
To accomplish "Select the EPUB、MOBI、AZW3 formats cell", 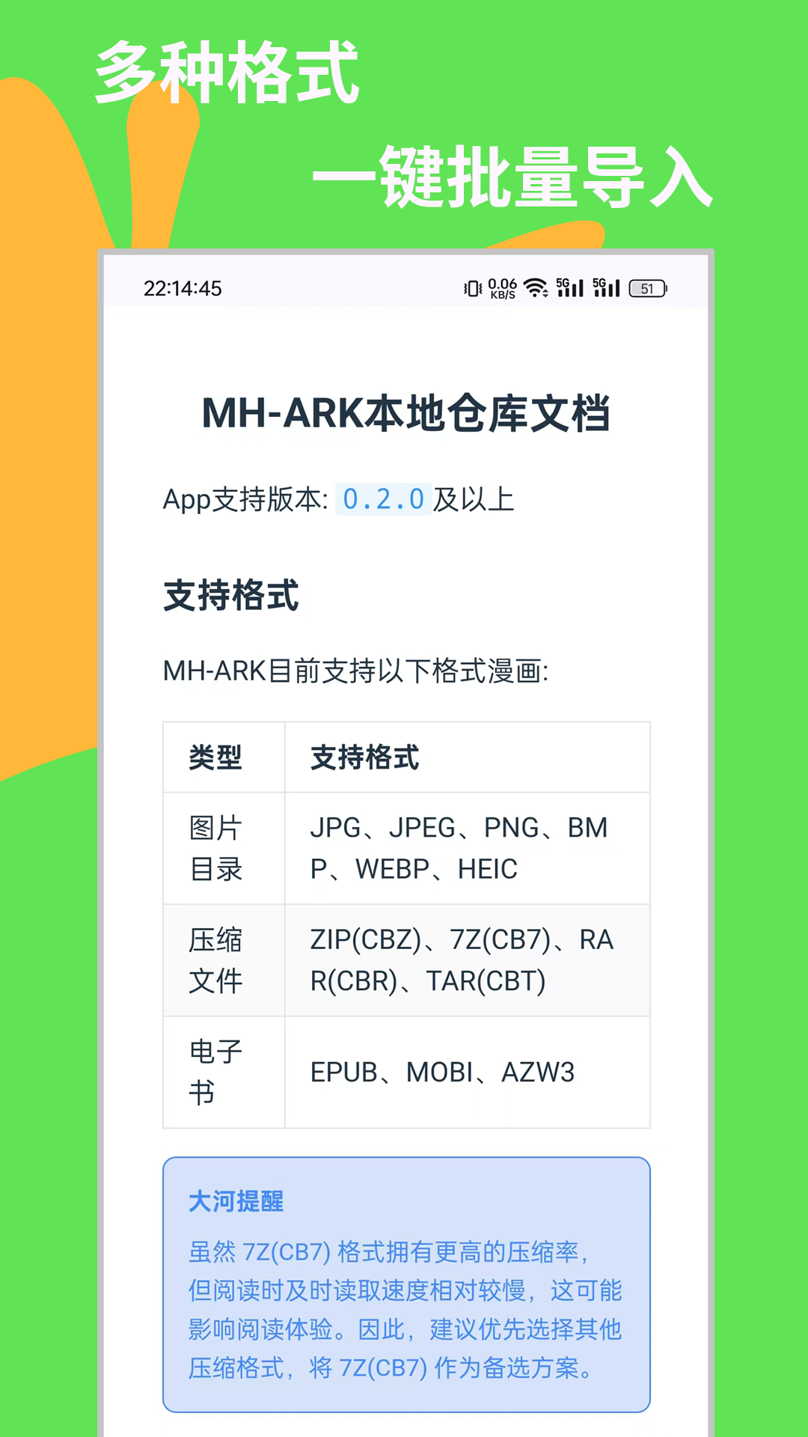I will tap(442, 1072).
